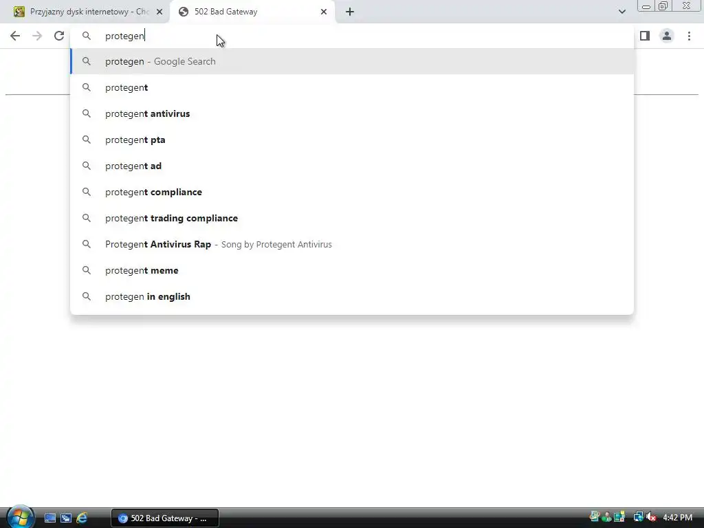The image size is (704, 528).
Task: Click the muted volume tray icon
Action: coord(651,517)
